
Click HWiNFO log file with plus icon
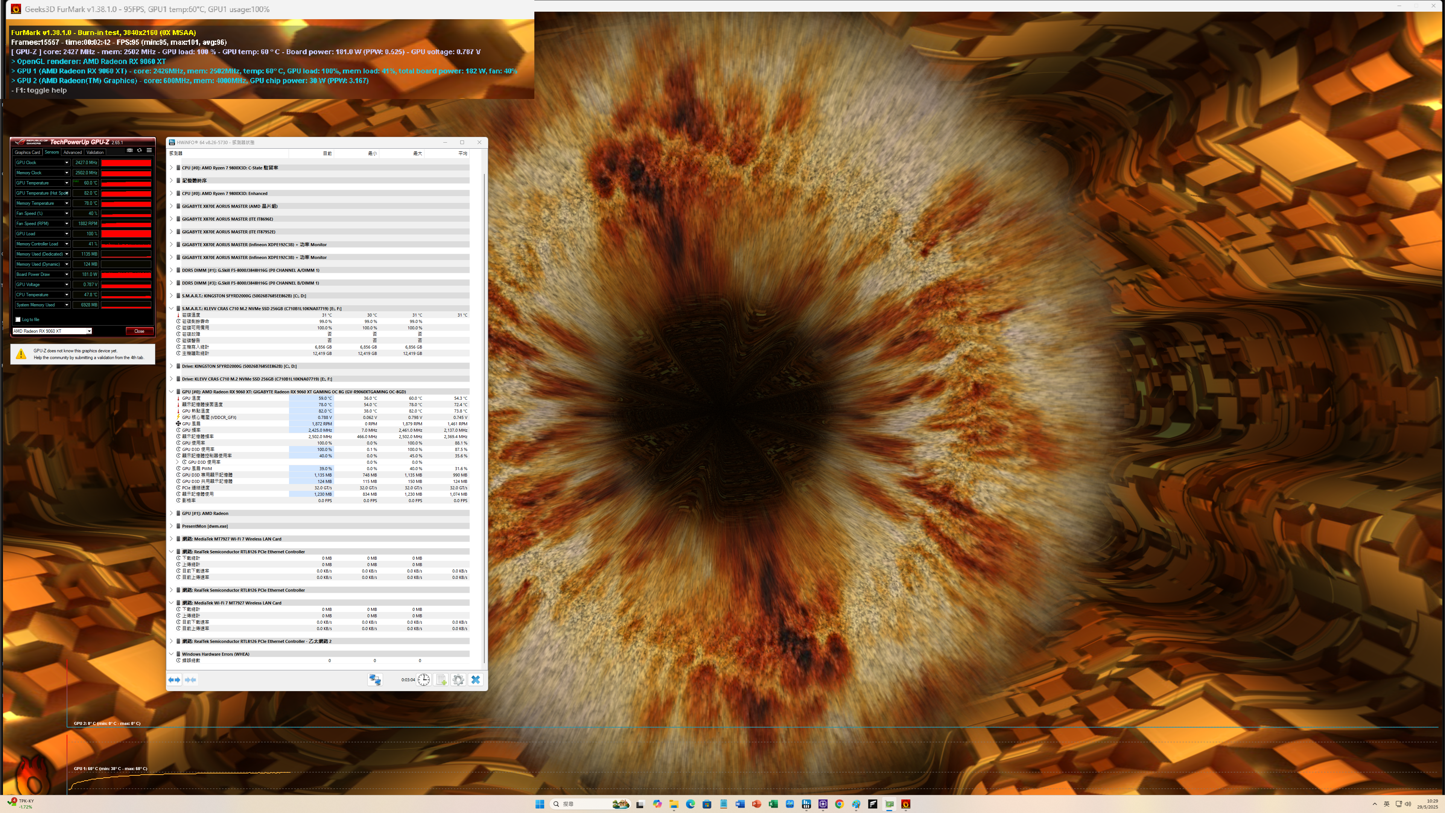point(441,679)
